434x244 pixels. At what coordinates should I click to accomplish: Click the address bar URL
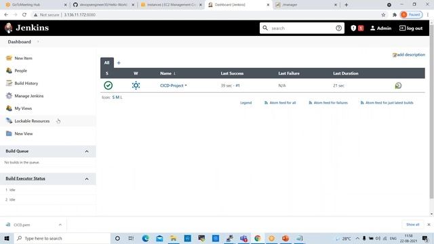point(80,15)
